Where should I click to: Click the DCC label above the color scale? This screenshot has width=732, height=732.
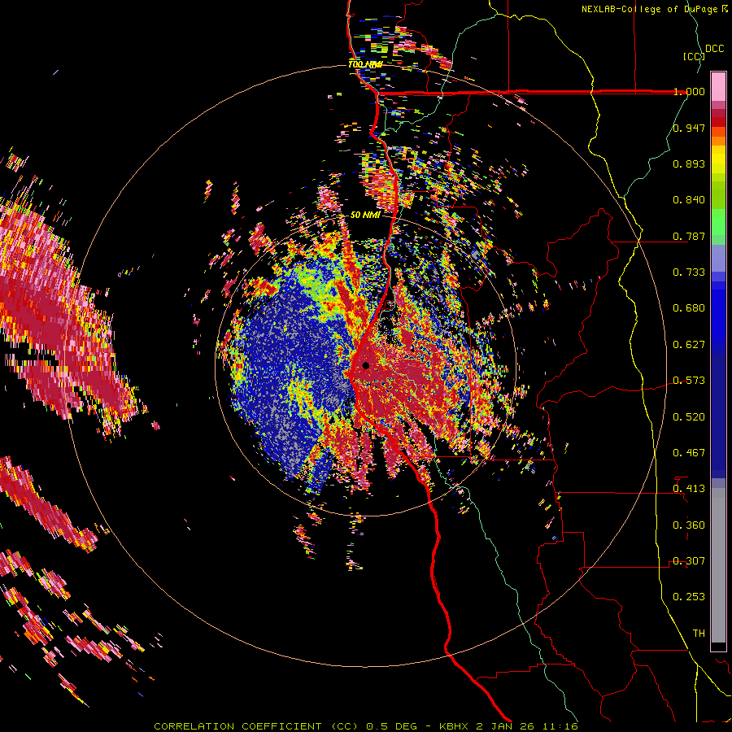click(714, 49)
